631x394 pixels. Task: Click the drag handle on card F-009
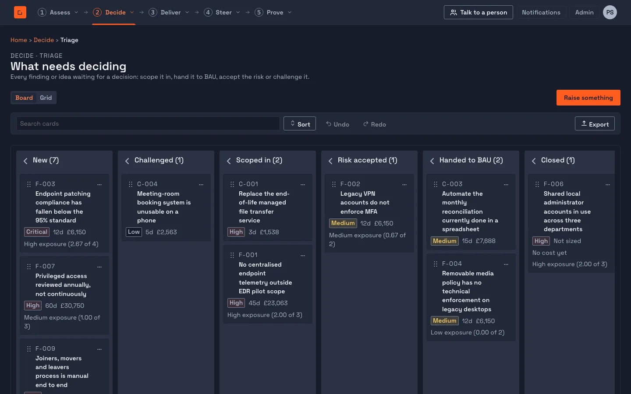[29, 349]
